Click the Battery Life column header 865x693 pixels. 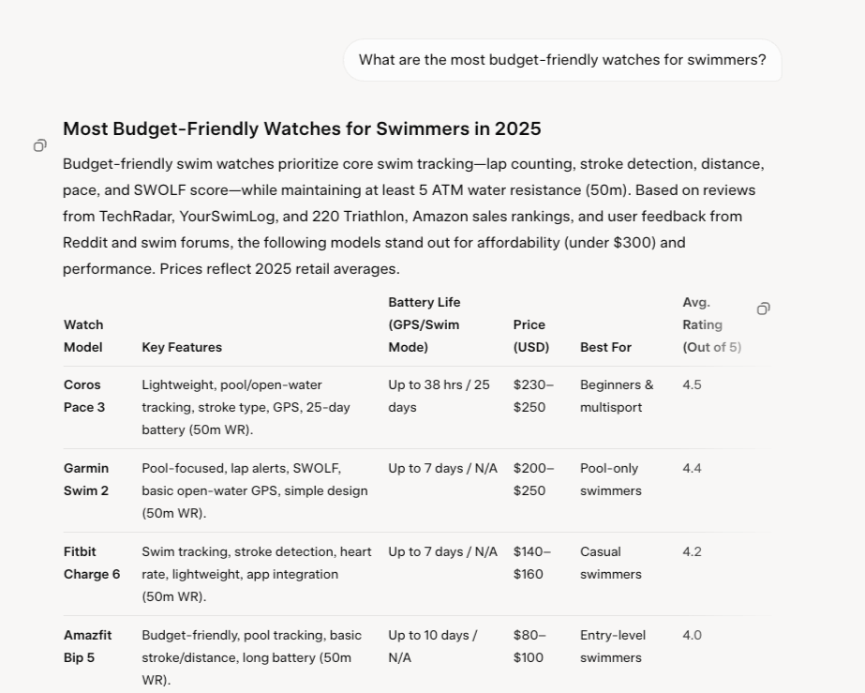425,324
